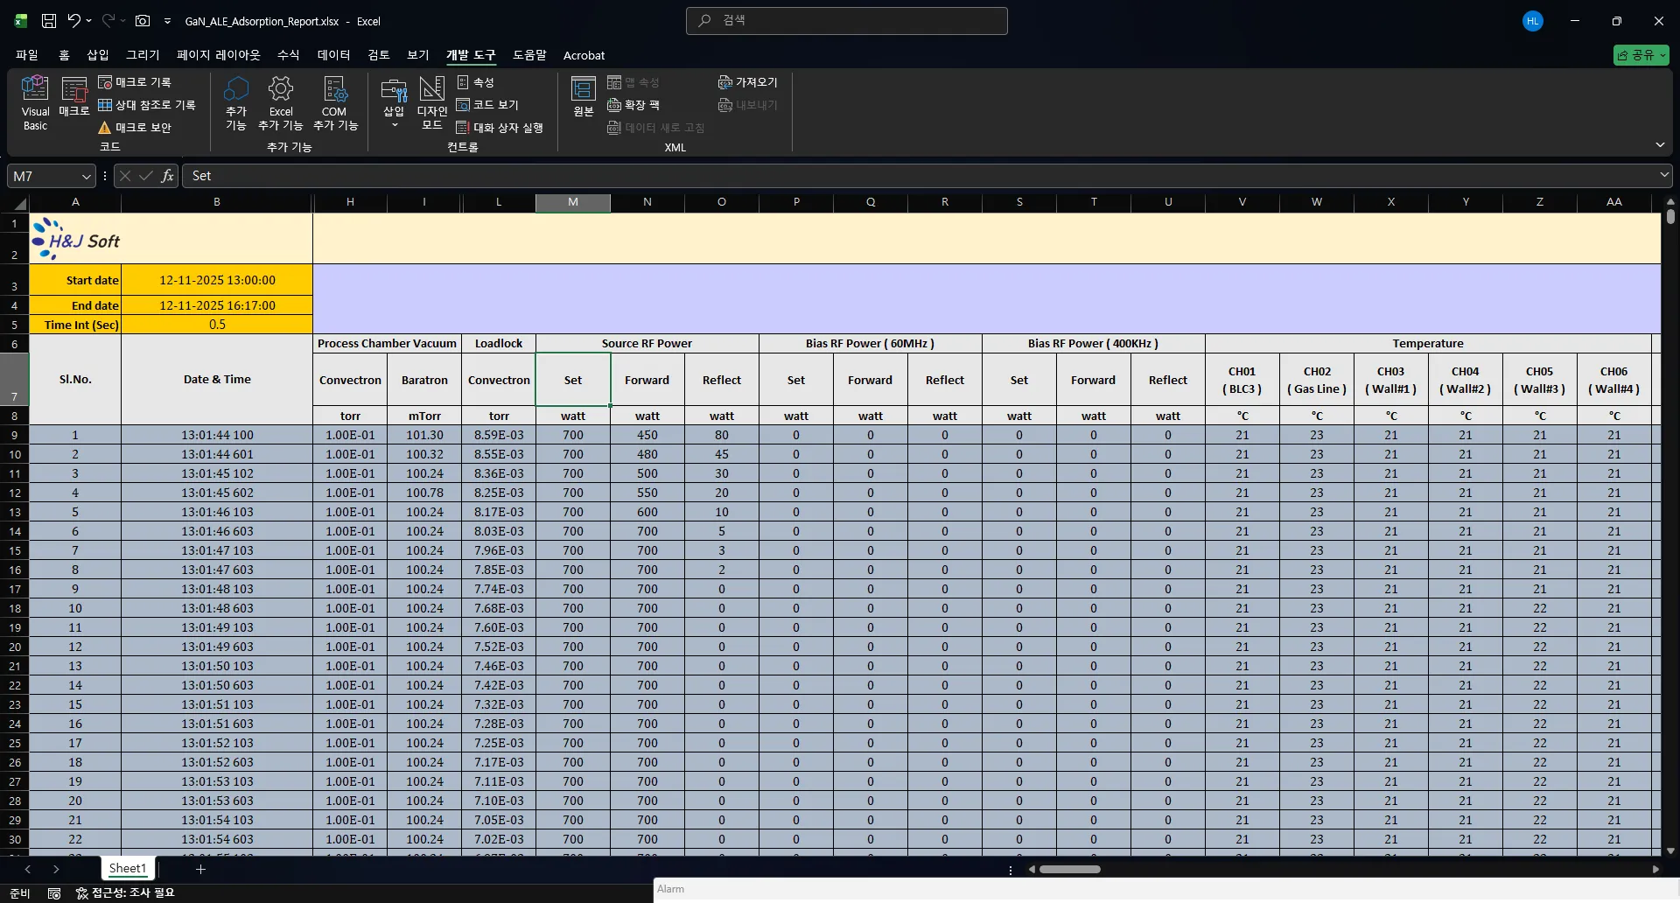Click the camera screenshot quick access icon
The height and width of the screenshot is (903, 1680).
coord(143,21)
